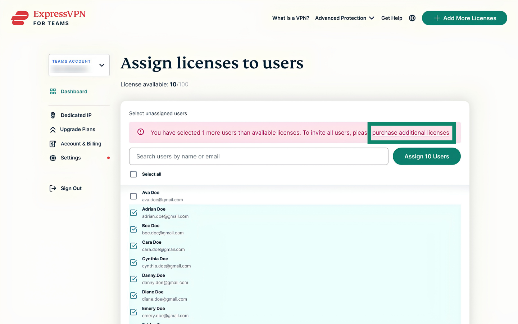Open the Get Help menu item
This screenshot has width=518, height=324.
[x=392, y=18]
